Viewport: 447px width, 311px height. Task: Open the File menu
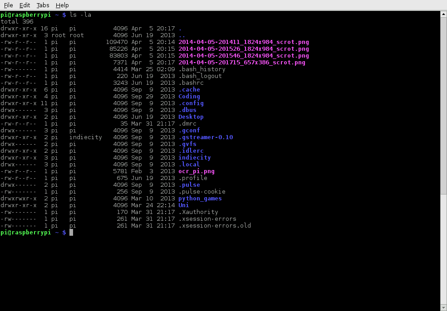(x=8, y=5)
